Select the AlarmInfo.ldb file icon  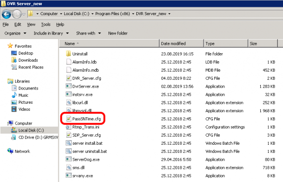[x=68, y=62]
